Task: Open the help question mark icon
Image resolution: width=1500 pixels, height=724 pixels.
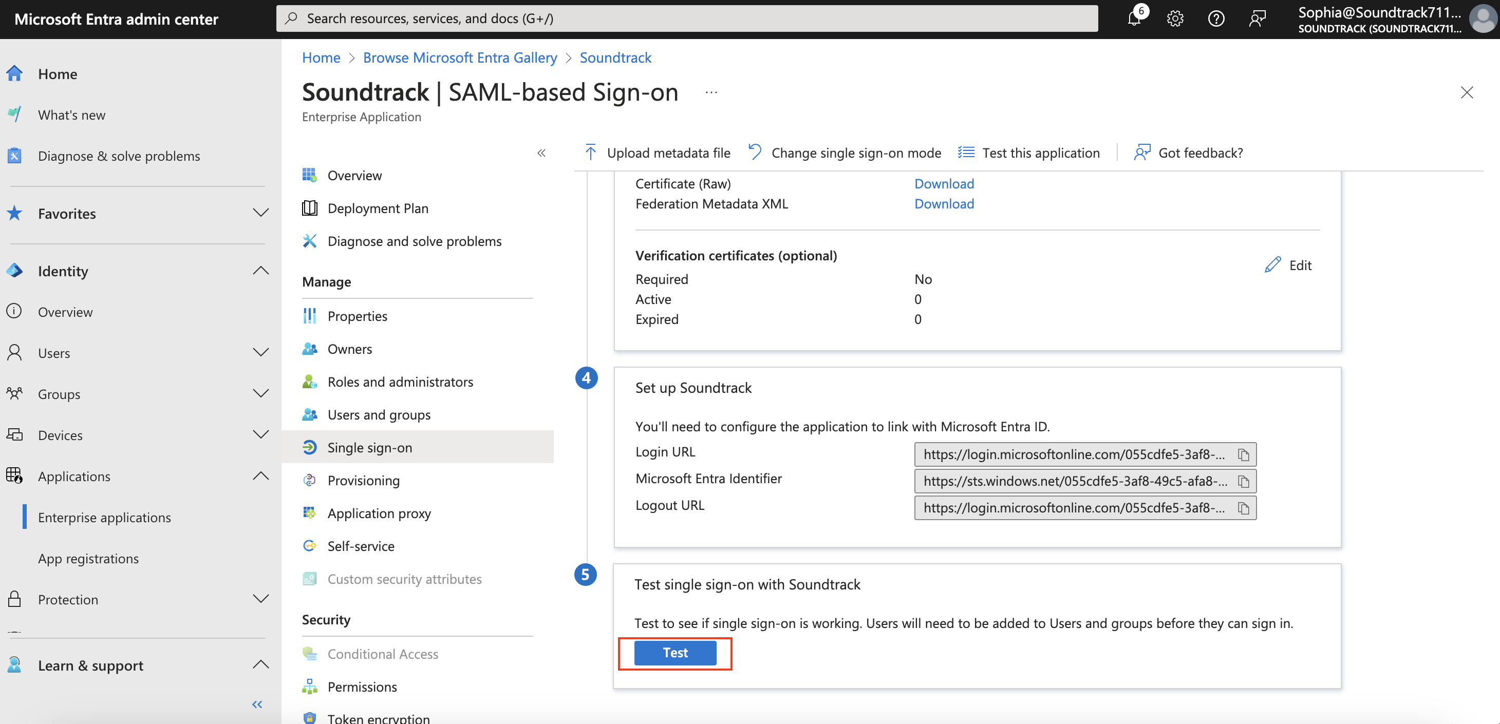Action: point(1216,18)
